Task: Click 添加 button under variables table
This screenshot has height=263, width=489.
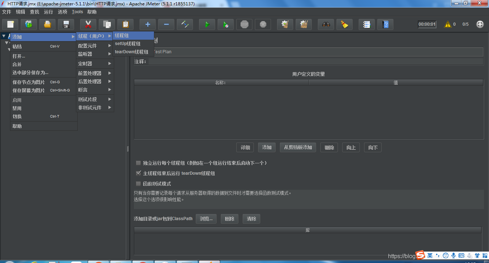Action: [267, 148]
